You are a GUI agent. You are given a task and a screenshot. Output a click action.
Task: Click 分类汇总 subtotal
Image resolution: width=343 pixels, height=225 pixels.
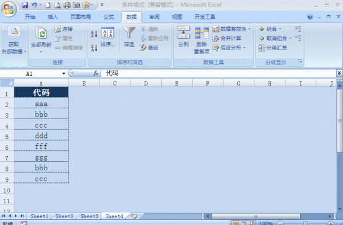273,48
